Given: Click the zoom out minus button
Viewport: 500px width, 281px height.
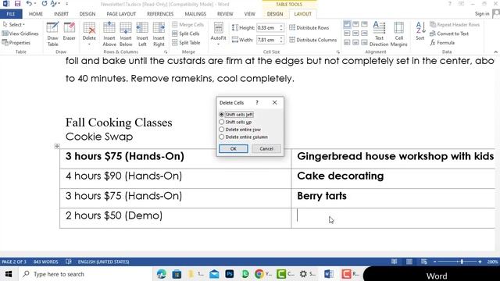Looking at the screenshot, I should click(435, 262).
